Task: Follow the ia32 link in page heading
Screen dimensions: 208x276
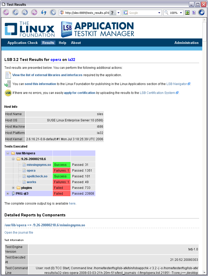Action: (x=72, y=60)
